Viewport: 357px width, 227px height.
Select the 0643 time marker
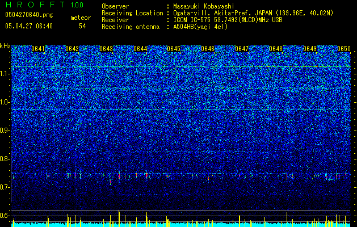tap(106, 49)
